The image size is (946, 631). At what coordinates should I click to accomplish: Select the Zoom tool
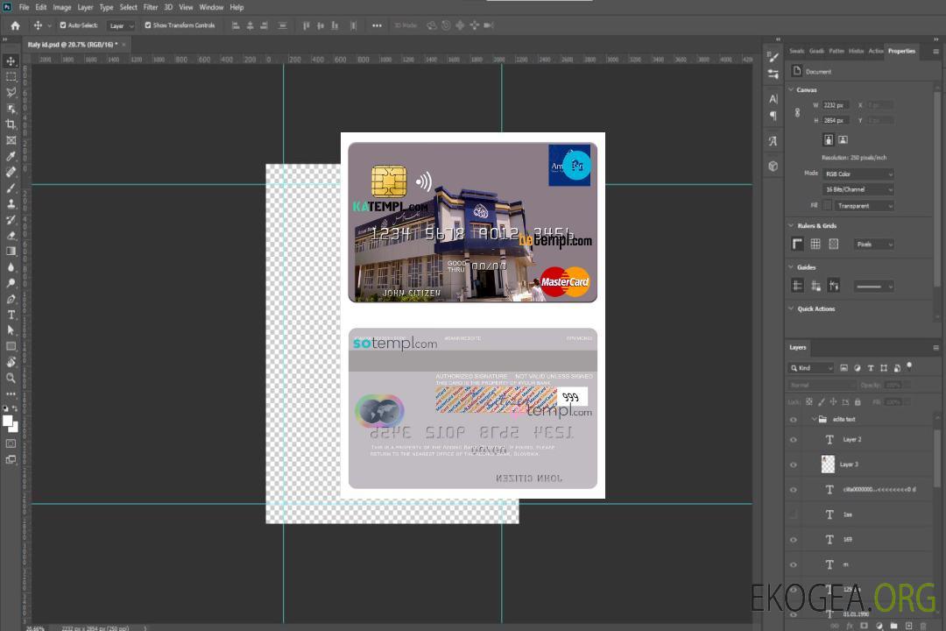(11, 378)
